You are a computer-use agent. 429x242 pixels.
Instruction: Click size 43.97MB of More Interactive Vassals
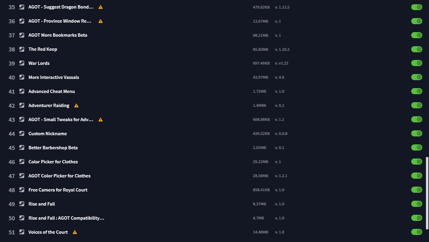pyautogui.click(x=260, y=77)
